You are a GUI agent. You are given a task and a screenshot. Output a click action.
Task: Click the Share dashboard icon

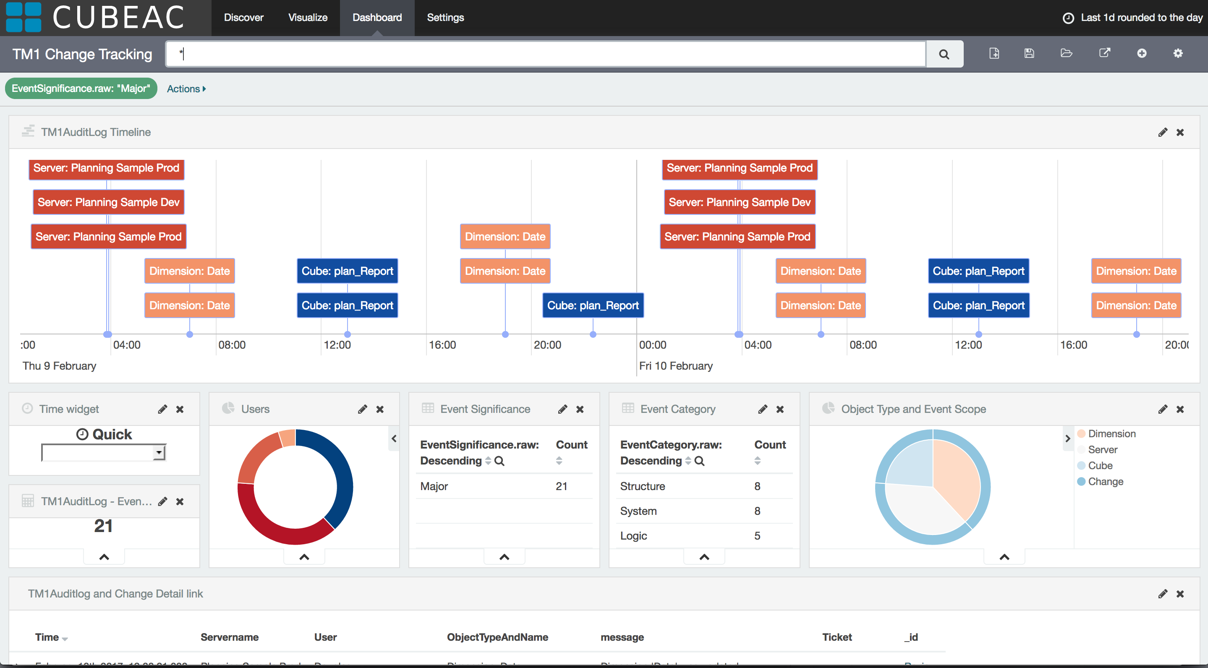coord(1105,53)
